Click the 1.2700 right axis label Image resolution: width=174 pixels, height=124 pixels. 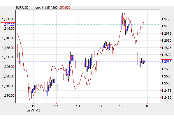[166, 26]
